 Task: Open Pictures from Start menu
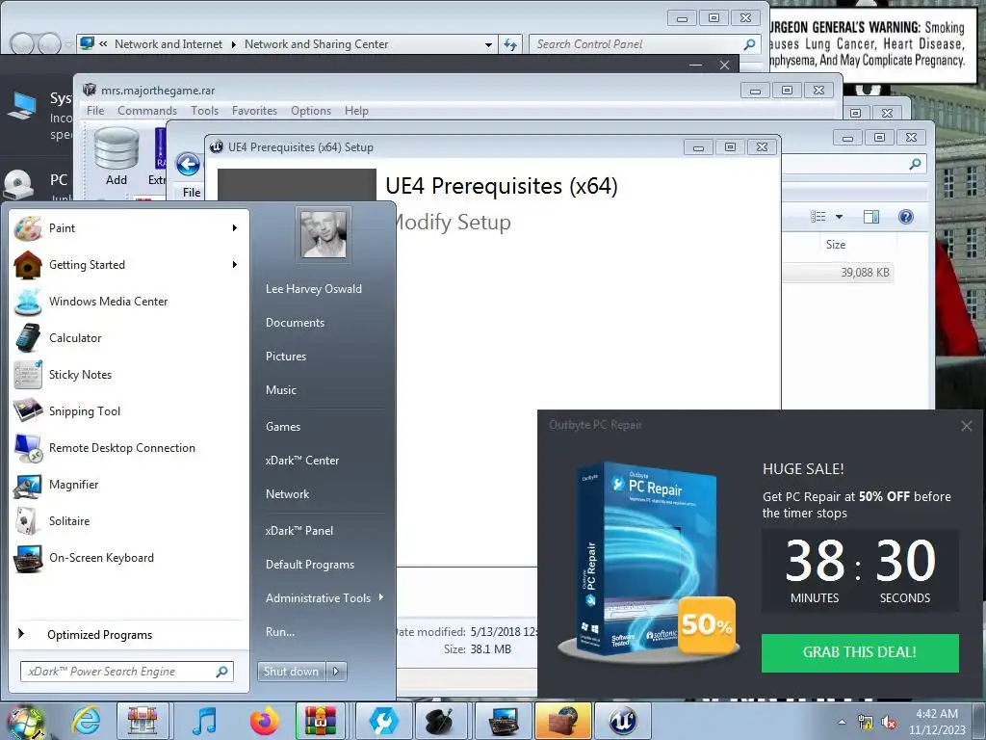pyautogui.click(x=286, y=357)
